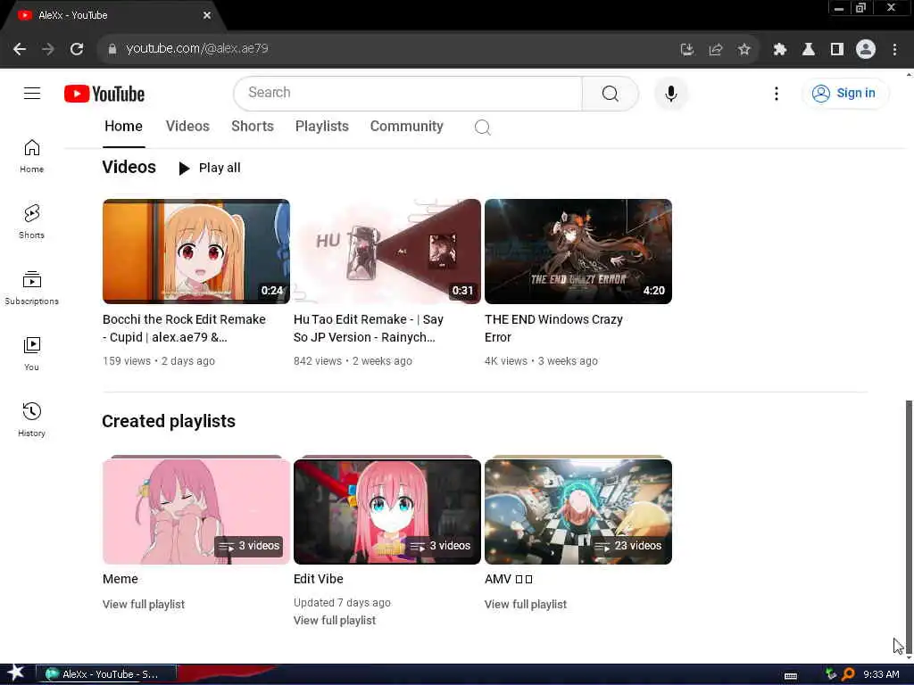Click the search magnifier button
This screenshot has height=685, width=914.
[x=611, y=93]
